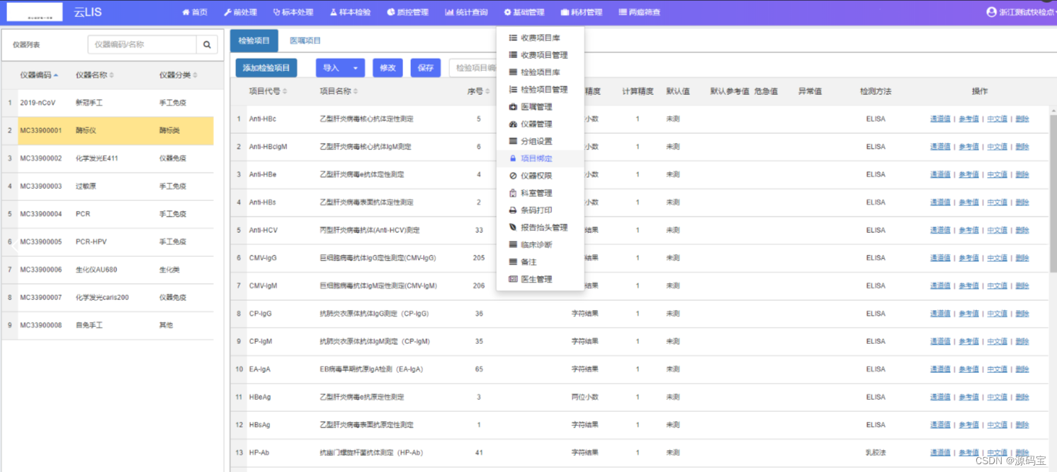Open 通道值 link for the Anti-HBc row

(x=940, y=118)
